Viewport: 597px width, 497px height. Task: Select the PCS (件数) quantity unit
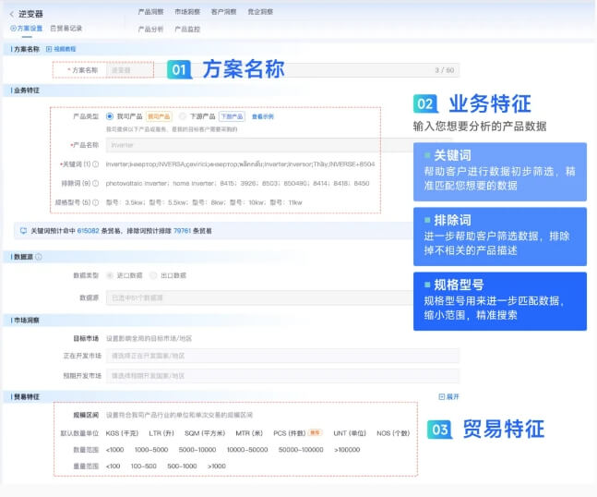pyautogui.click(x=290, y=432)
